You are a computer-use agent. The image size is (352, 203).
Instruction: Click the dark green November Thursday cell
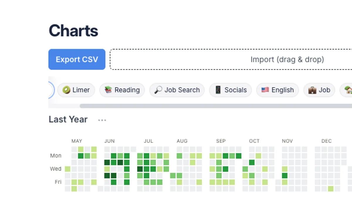285,175
